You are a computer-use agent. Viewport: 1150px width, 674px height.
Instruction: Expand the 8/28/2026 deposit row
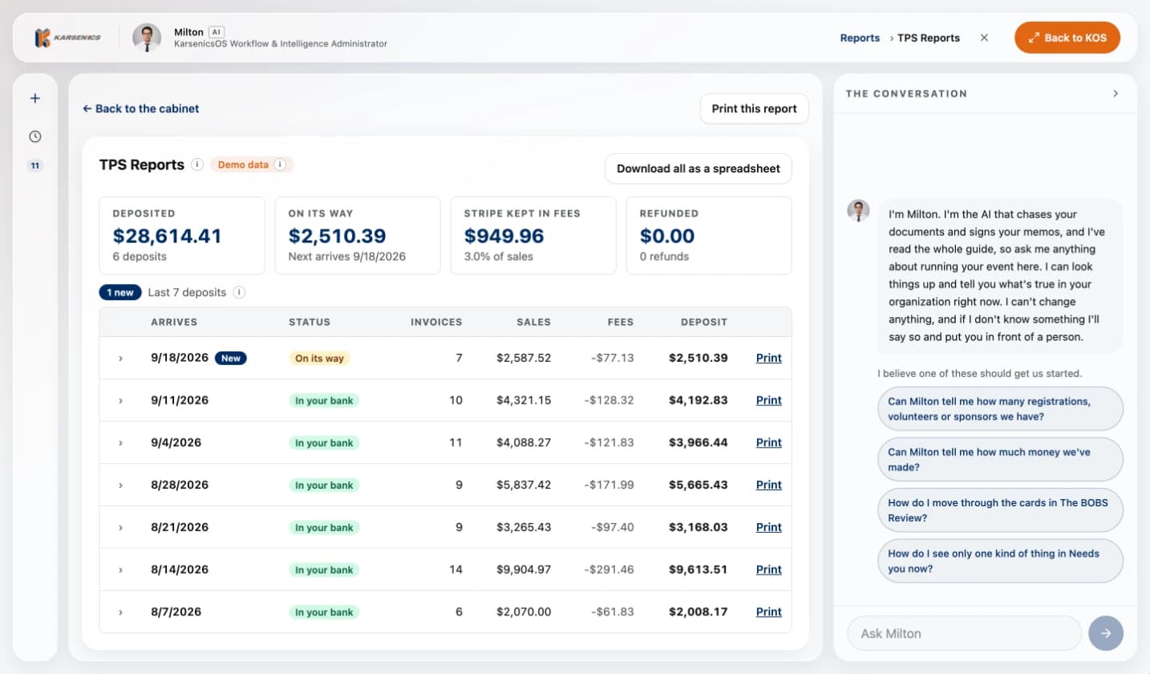pos(120,485)
